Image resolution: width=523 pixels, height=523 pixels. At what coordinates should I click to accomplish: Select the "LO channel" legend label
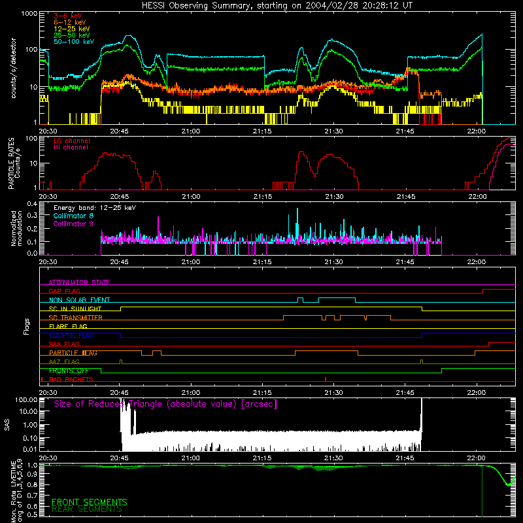click(x=72, y=141)
